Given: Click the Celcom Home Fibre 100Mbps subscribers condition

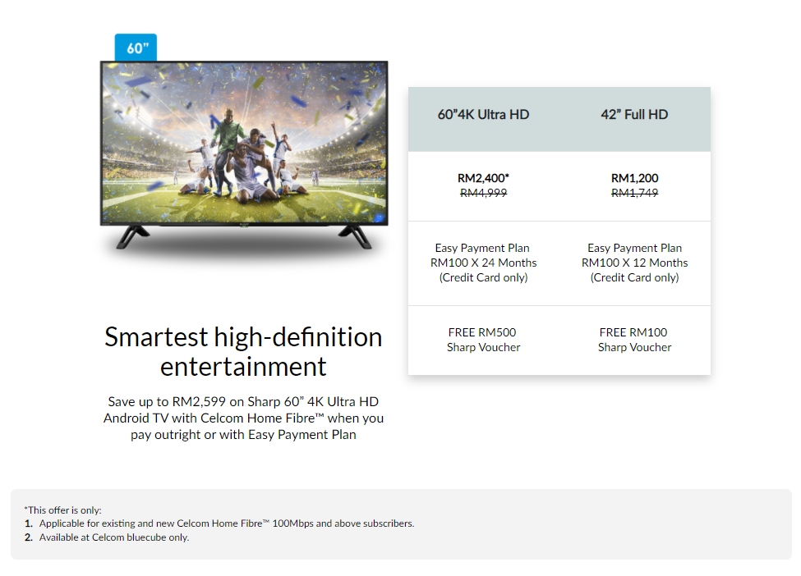Looking at the screenshot, I should coord(226,523).
